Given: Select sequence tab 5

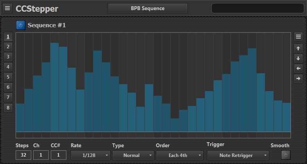Looking at the screenshot, I should [8, 77].
